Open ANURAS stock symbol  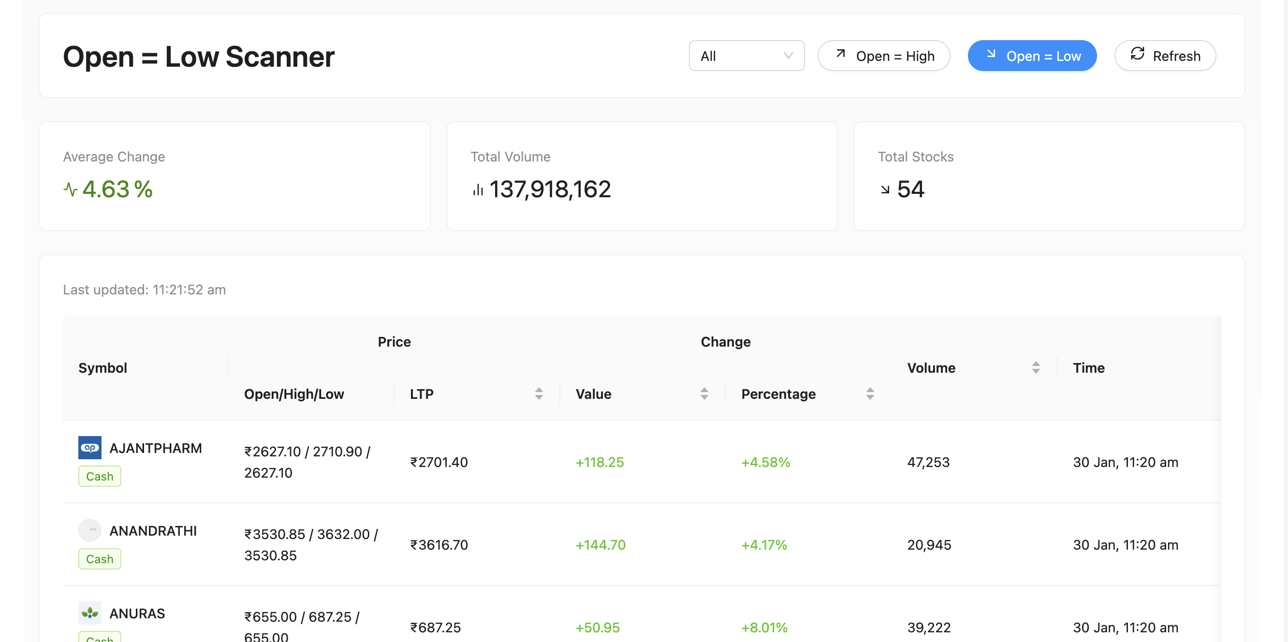(137, 613)
